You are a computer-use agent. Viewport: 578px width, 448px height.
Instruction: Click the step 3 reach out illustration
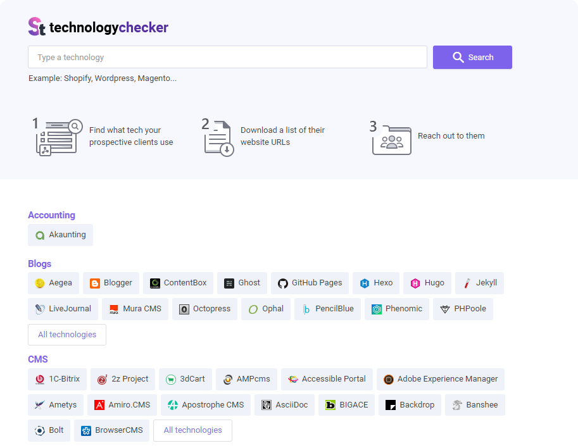pyautogui.click(x=391, y=138)
